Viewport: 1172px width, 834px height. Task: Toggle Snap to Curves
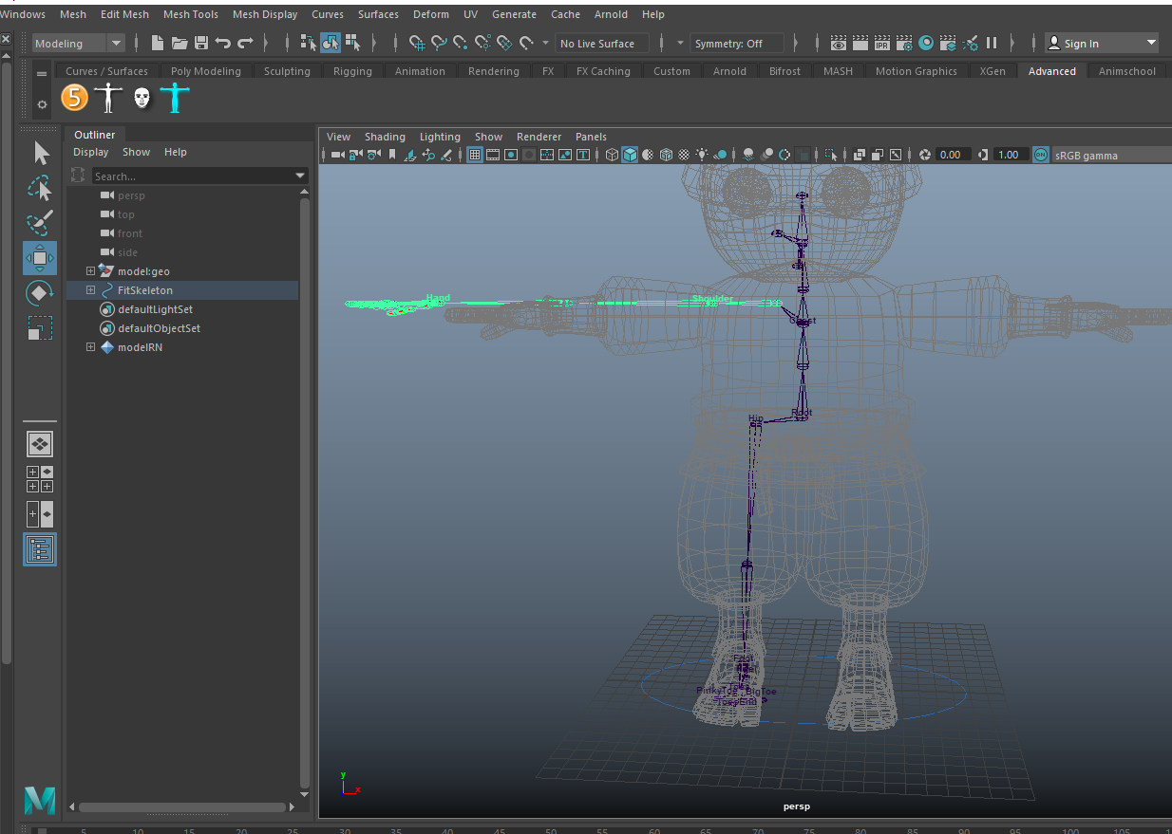439,43
